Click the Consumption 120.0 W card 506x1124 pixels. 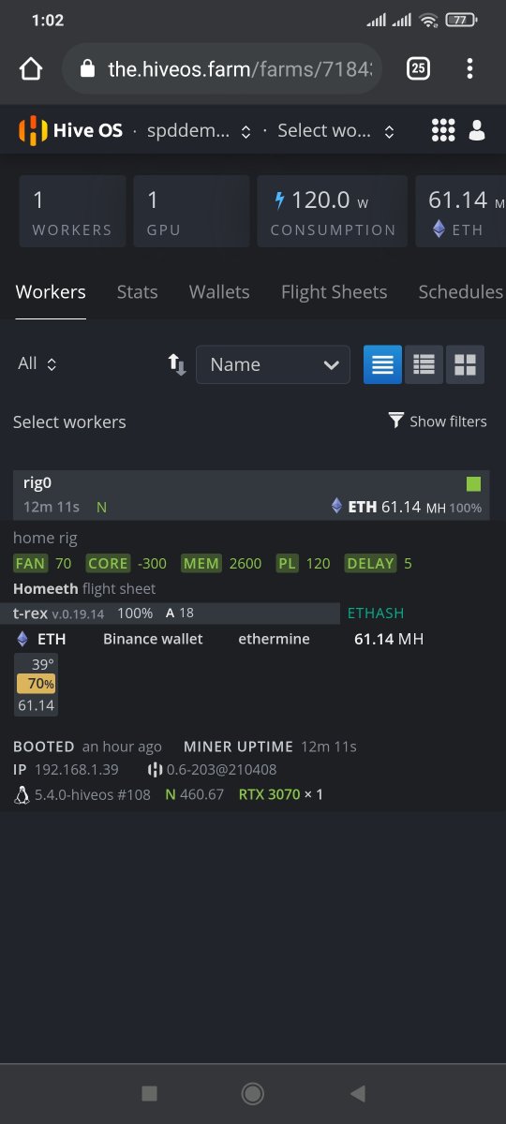click(333, 212)
